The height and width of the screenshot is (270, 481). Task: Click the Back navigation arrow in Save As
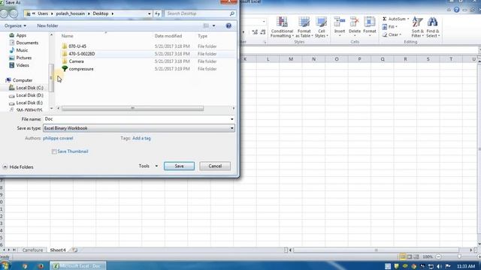4,13
